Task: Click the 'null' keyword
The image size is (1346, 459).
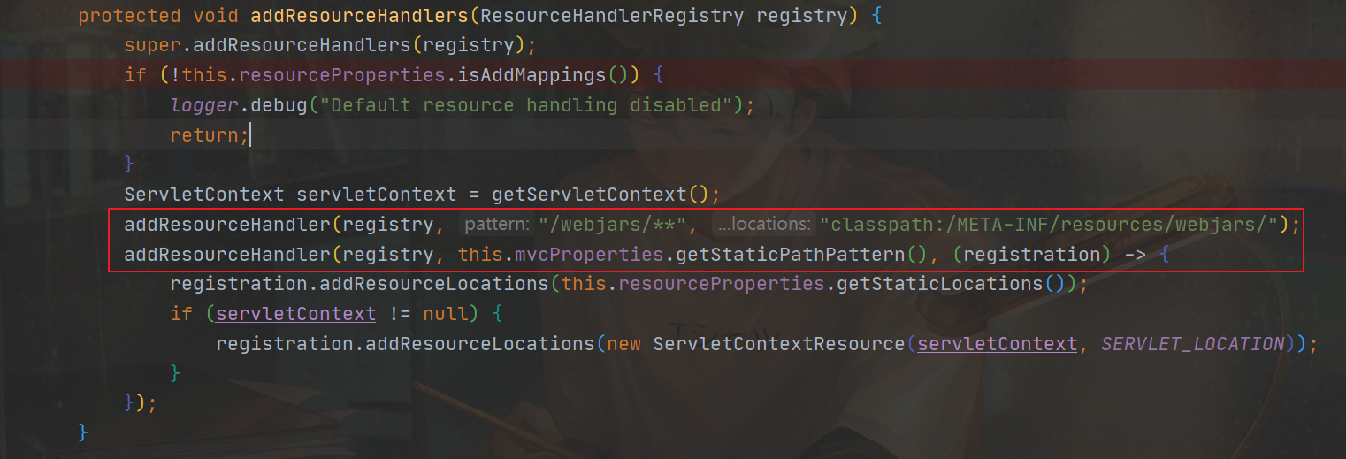Action: pos(446,314)
